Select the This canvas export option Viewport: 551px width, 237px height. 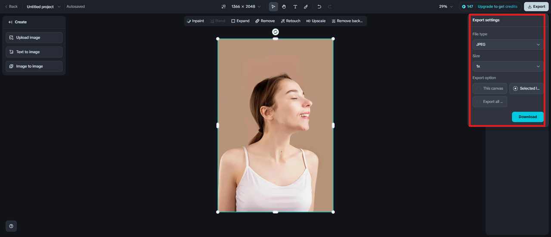[490, 88]
